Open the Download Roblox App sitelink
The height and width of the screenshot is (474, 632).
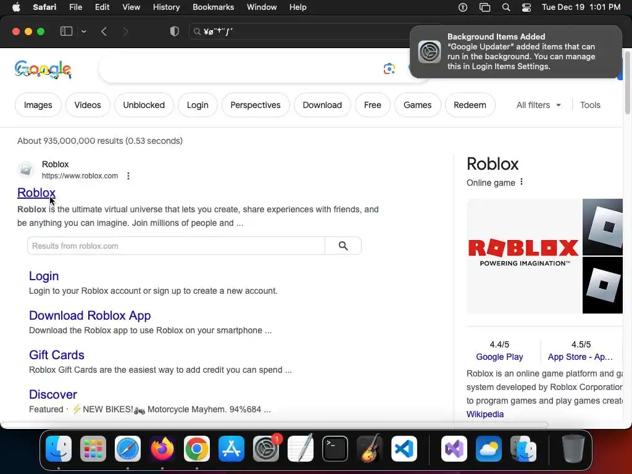pyautogui.click(x=90, y=315)
